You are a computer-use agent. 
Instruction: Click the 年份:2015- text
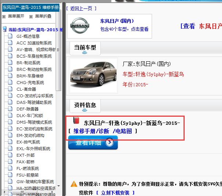135,84
